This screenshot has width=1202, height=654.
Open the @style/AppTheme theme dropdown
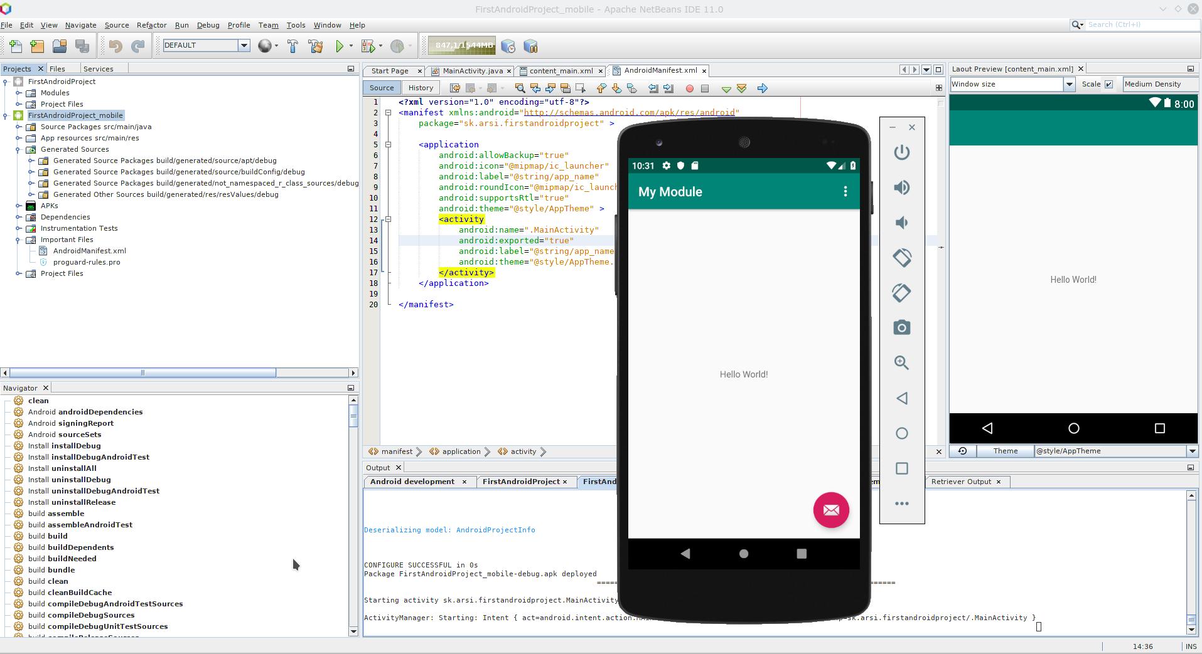(x=1192, y=451)
